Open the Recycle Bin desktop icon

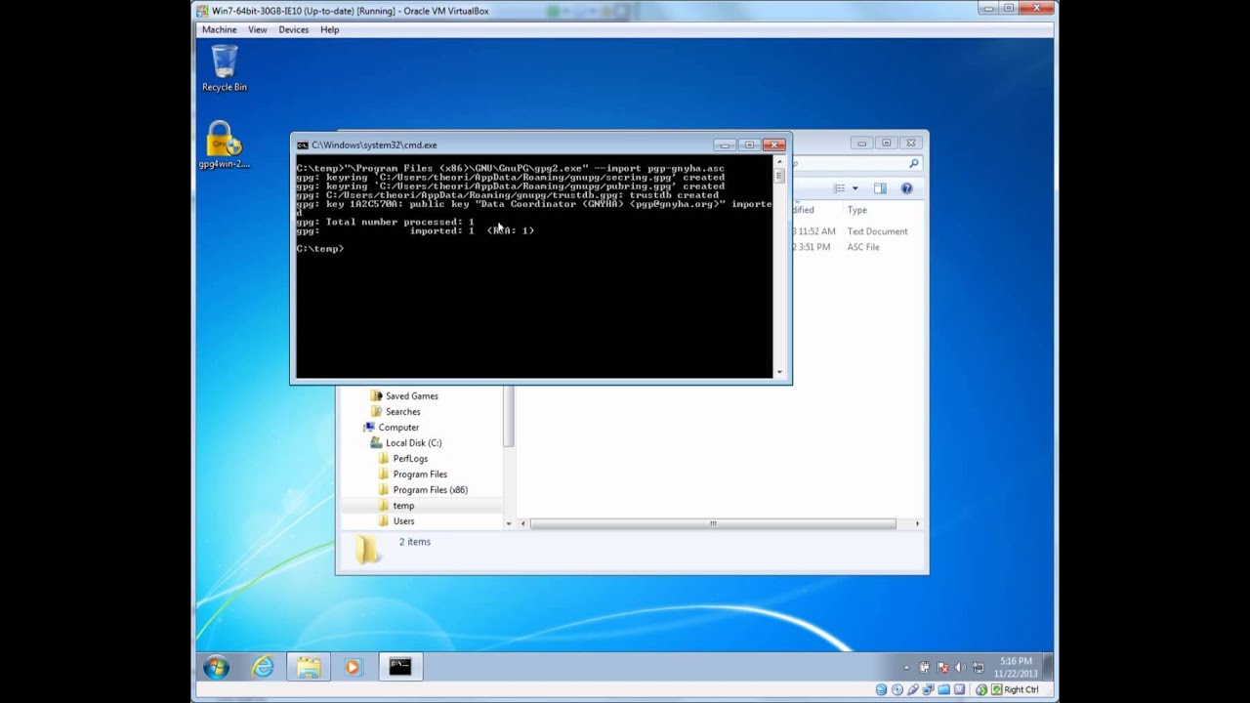pyautogui.click(x=225, y=68)
